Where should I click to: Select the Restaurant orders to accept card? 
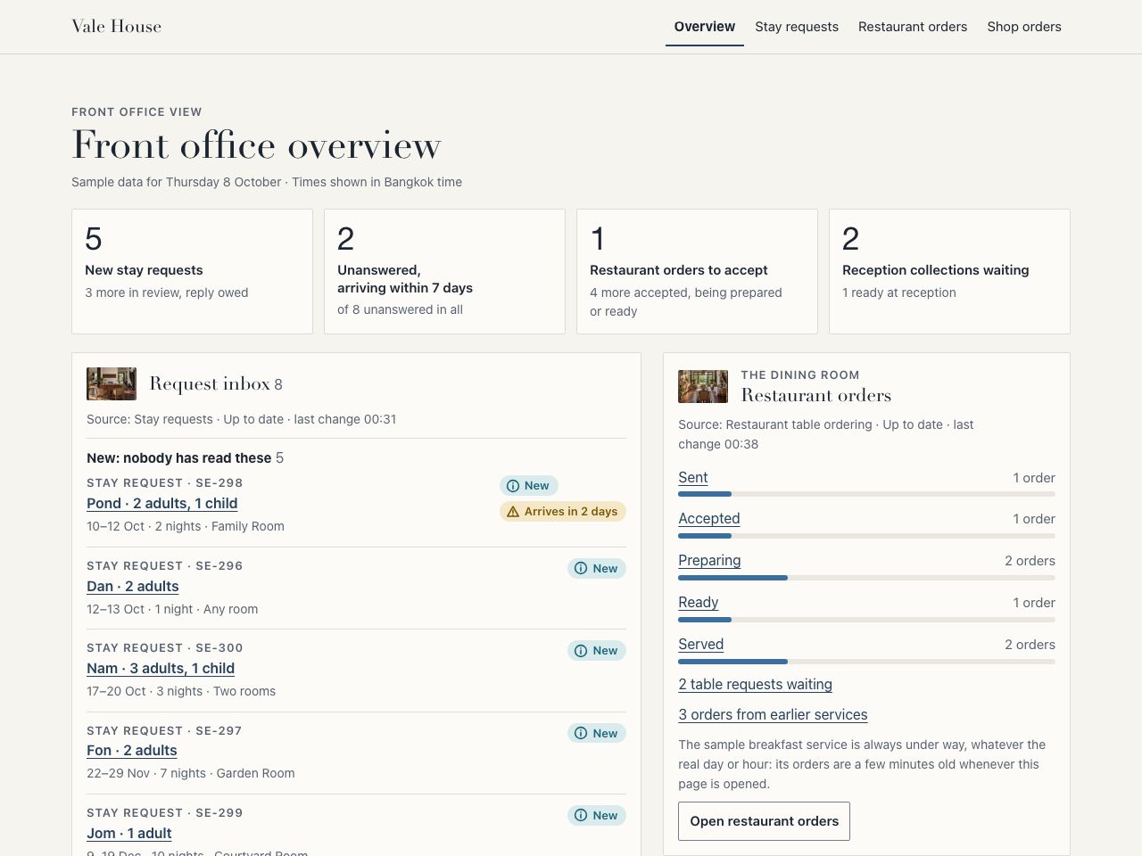tap(697, 271)
